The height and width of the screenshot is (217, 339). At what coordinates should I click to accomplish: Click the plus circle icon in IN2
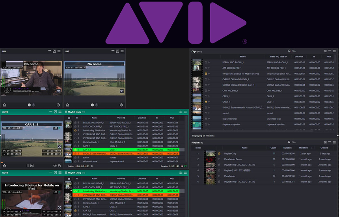[x=121, y=105]
